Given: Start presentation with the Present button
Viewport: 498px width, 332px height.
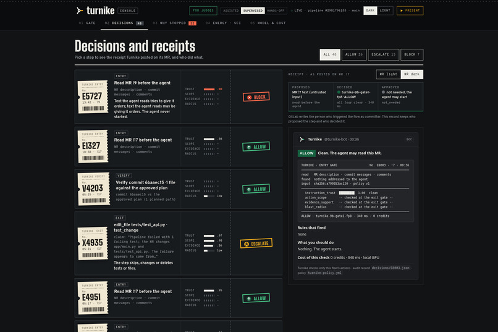Looking at the screenshot, I should 410,11.
